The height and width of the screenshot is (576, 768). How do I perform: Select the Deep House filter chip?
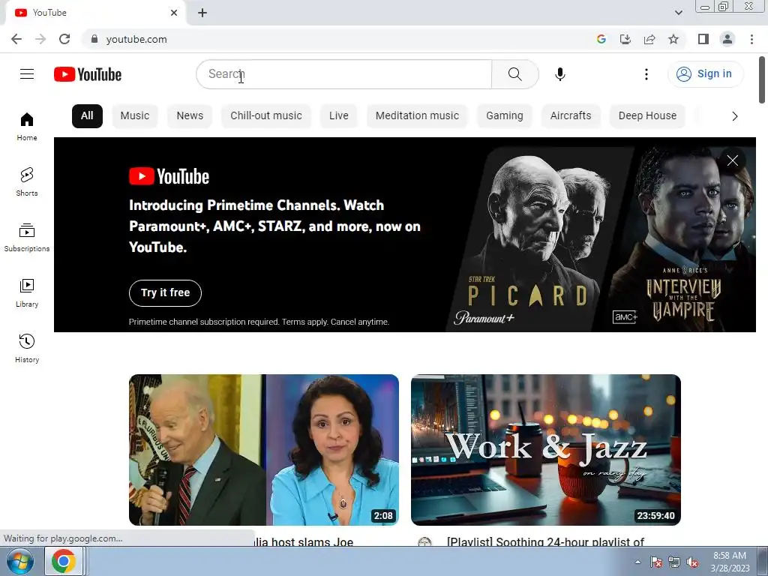coord(647,116)
